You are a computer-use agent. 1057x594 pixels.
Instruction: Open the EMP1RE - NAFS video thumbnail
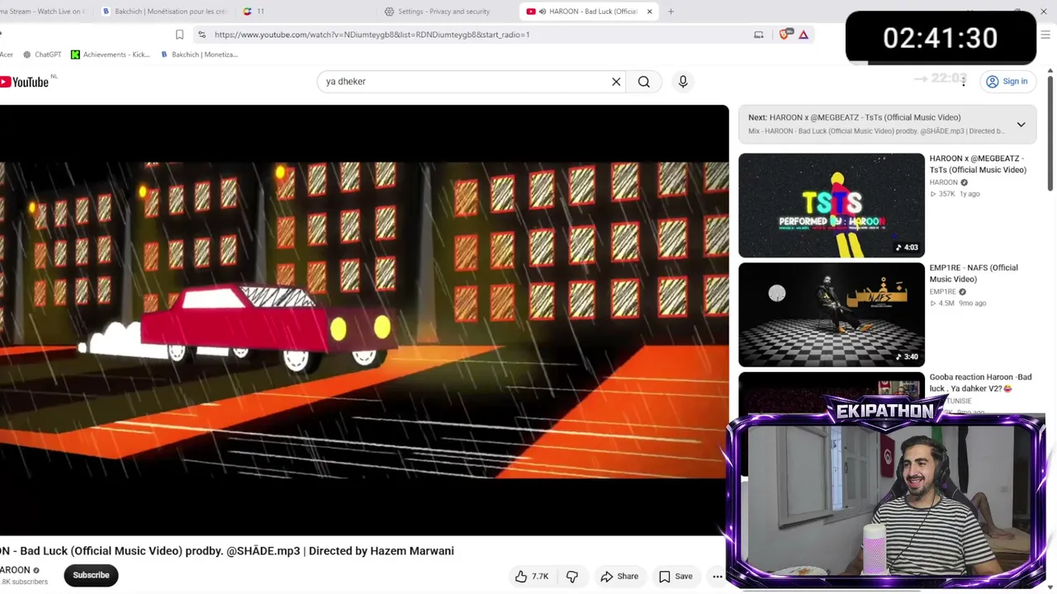pyautogui.click(x=832, y=314)
